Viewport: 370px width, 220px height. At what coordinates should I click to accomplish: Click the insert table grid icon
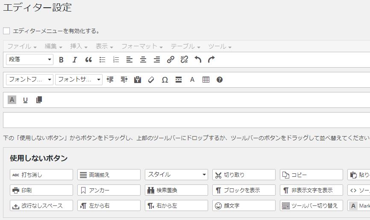tap(206, 80)
